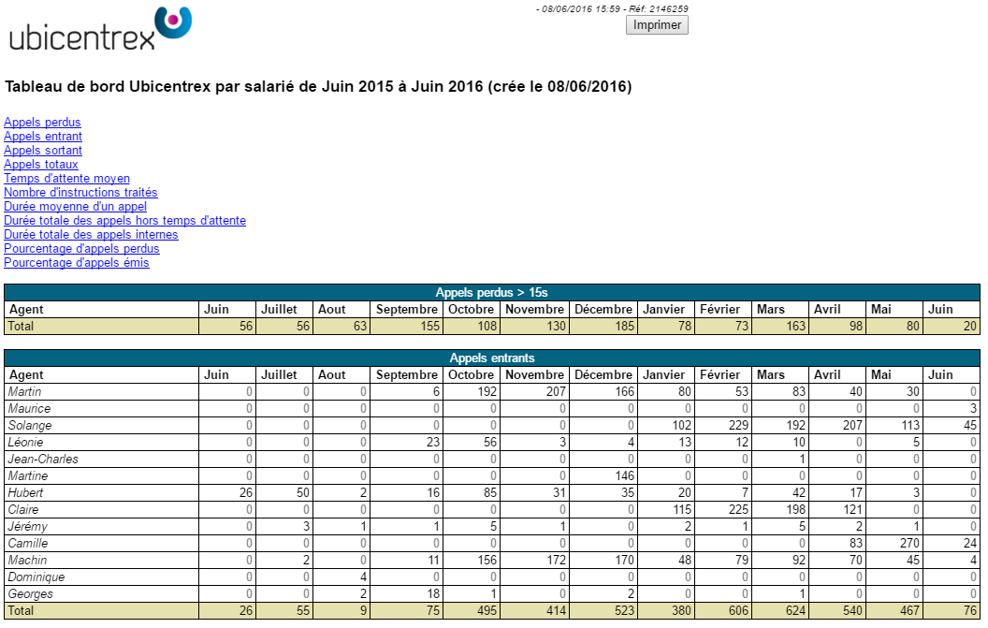Open Durée totale des appels hors temps d'attente
The height and width of the screenshot is (628, 988).
124,220
